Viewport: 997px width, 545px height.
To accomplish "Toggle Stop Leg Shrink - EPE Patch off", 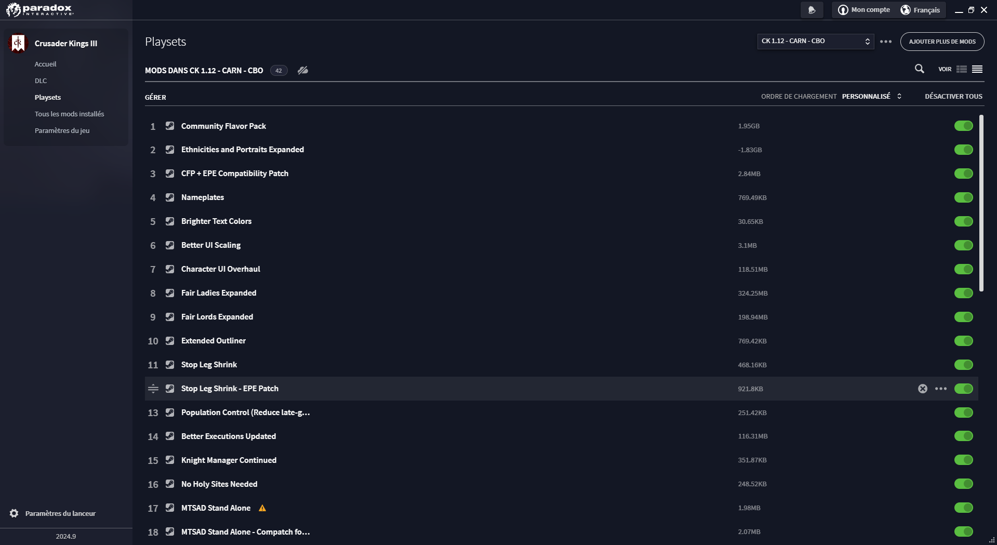I will point(964,389).
